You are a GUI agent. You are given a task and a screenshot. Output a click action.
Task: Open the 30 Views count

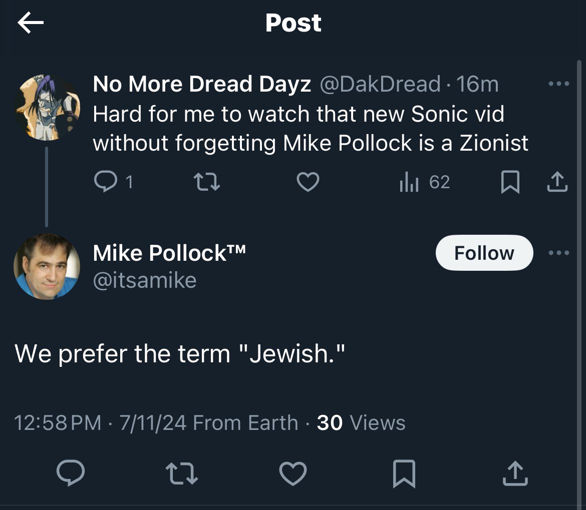coord(361,423)
